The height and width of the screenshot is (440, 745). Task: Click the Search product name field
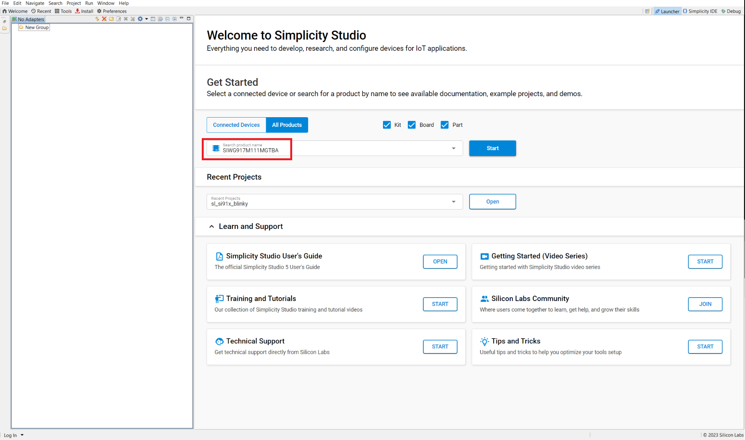coord(334,148)
